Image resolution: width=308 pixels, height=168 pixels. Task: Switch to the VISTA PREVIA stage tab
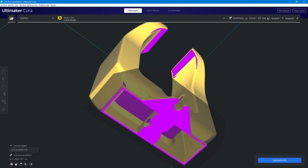[153, 11]
